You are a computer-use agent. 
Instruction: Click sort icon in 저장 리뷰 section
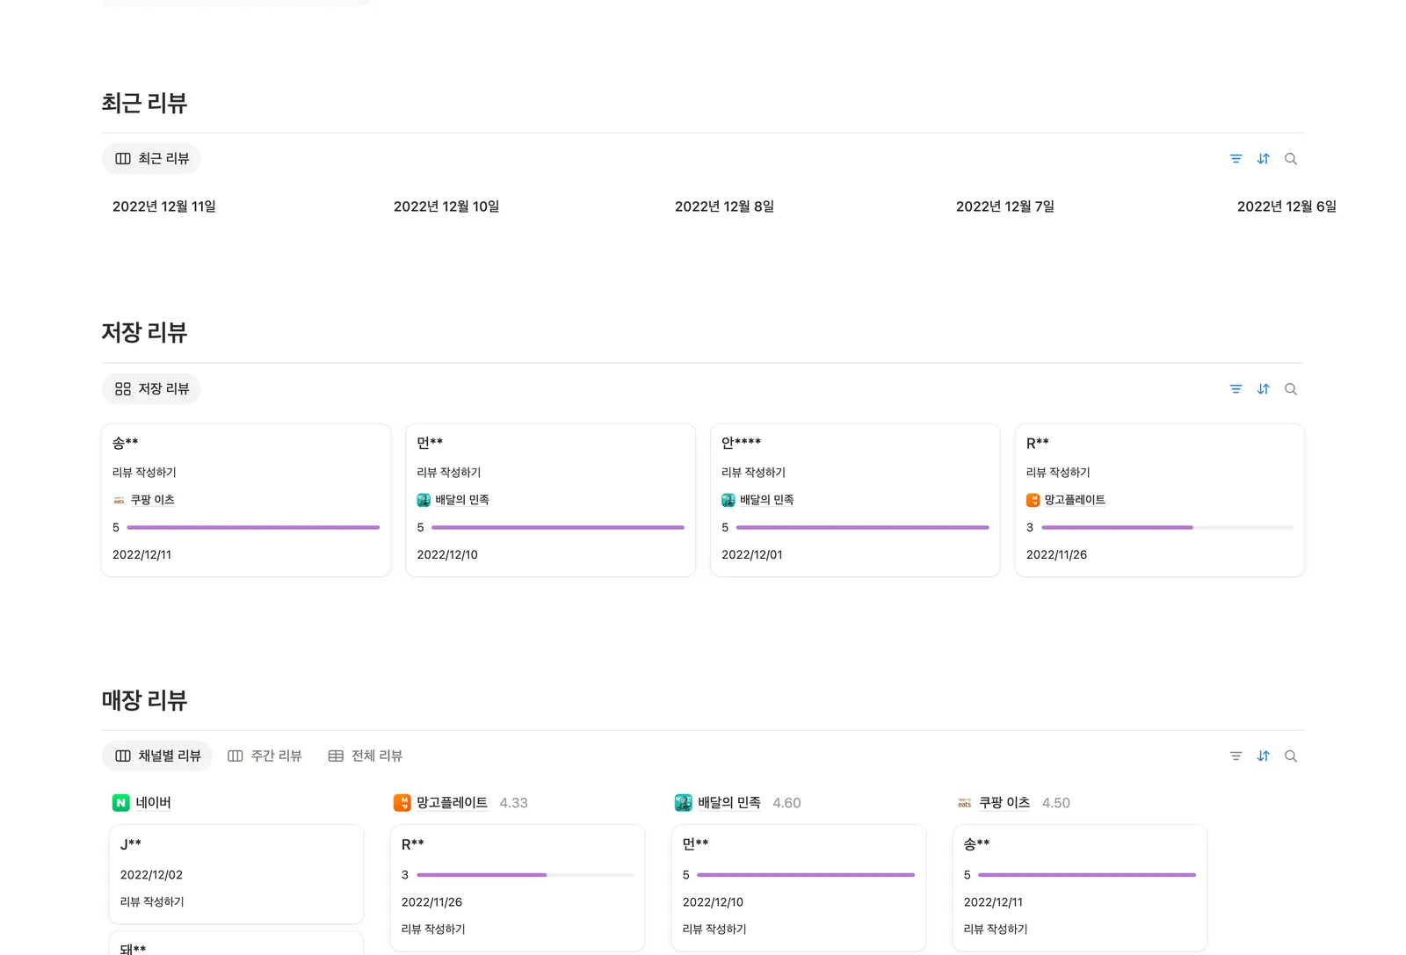(x=1263, y=389)
